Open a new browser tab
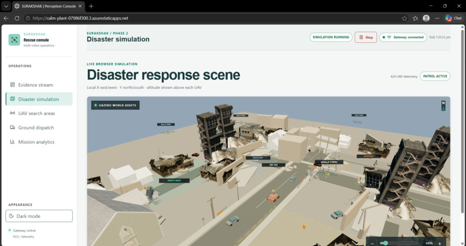 click(x=91, y=6)
